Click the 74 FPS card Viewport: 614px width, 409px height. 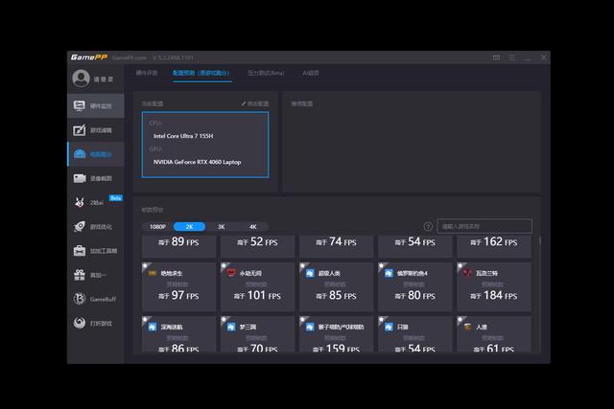337,246
